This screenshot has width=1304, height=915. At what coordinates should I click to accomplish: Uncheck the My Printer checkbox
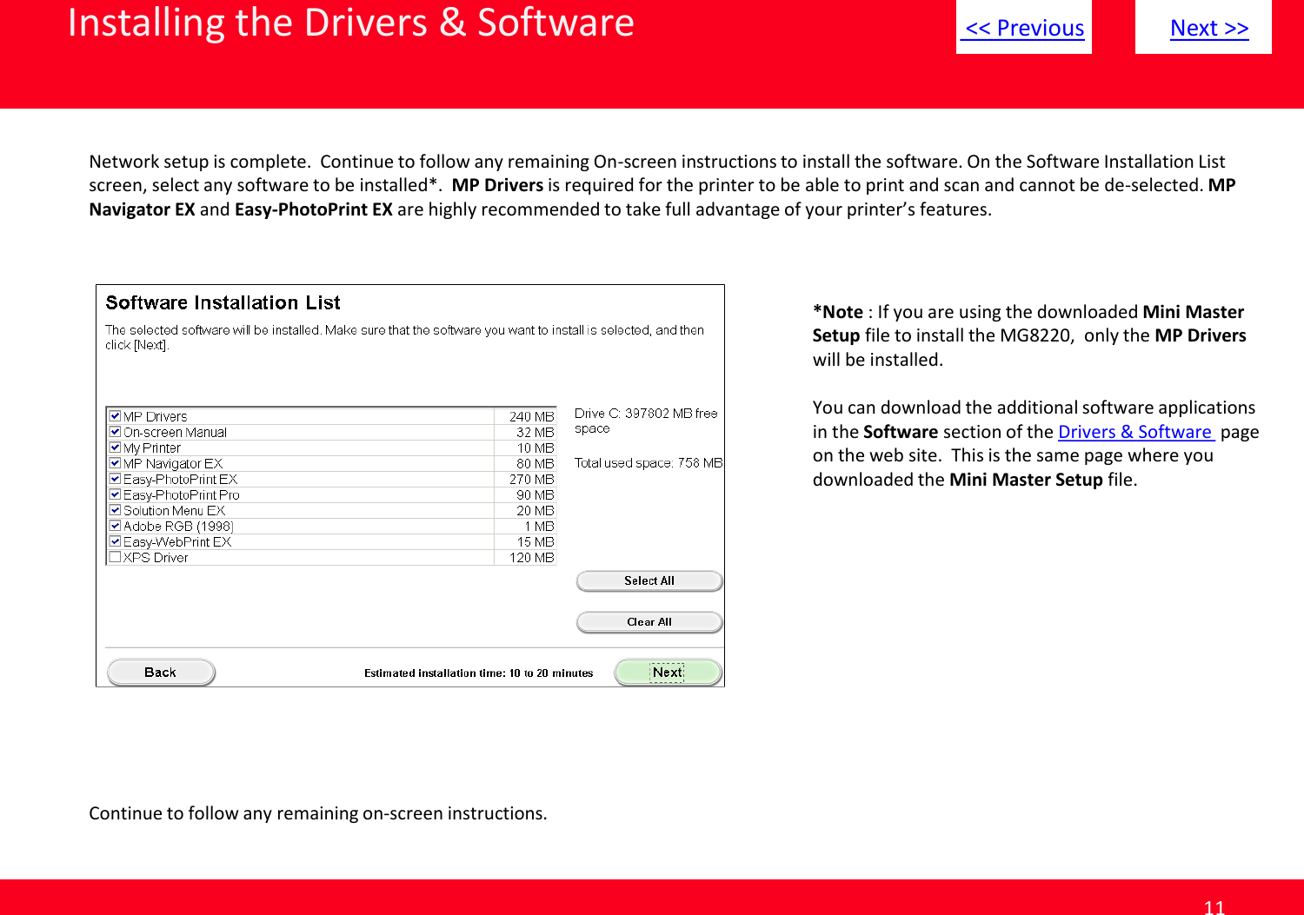pos(115,448)
